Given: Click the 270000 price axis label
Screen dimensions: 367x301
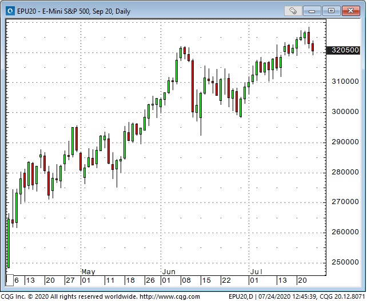Looking at the screenshot, I should 345,202.
